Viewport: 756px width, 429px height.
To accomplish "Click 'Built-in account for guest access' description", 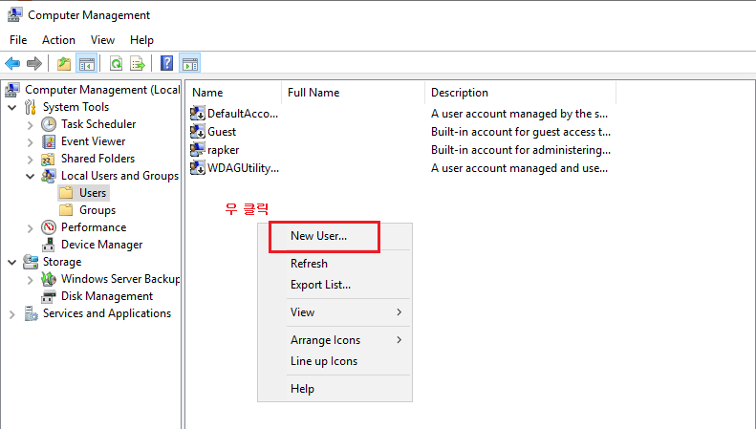I will click(x=521, y=132).
